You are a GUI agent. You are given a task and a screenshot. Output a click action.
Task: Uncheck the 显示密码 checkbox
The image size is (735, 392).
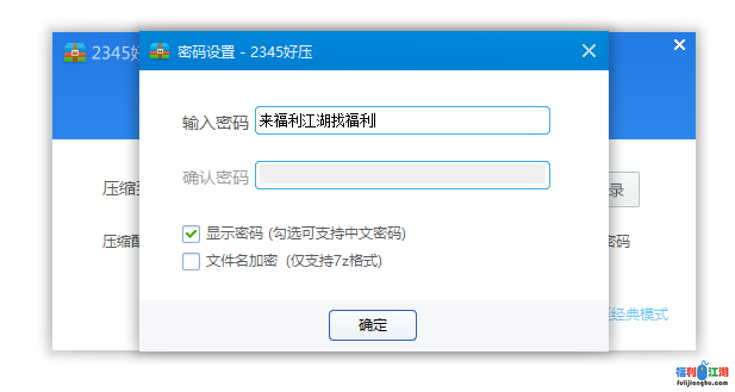point(191,234)
